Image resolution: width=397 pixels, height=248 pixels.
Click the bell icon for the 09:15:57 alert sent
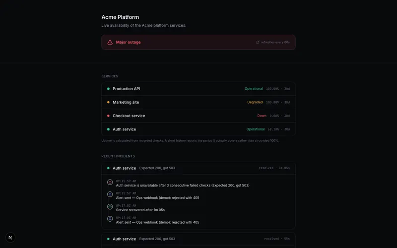point(110,194)
